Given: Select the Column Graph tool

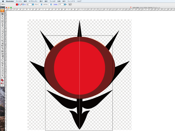Looking at the screenshot, I should point(2,51).
